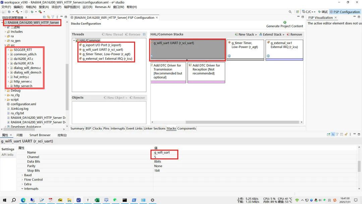Expand the ra_gen folder
Viewport: 362px width, 204px height.
pos(5,41)
